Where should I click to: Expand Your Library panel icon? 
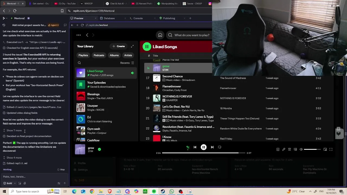click(132, 46)
